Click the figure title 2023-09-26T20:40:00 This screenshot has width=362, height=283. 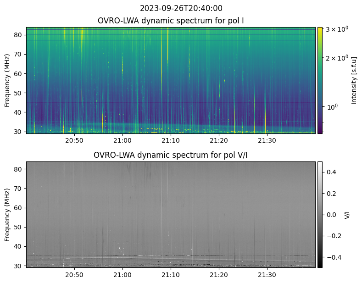click(181, 8)
